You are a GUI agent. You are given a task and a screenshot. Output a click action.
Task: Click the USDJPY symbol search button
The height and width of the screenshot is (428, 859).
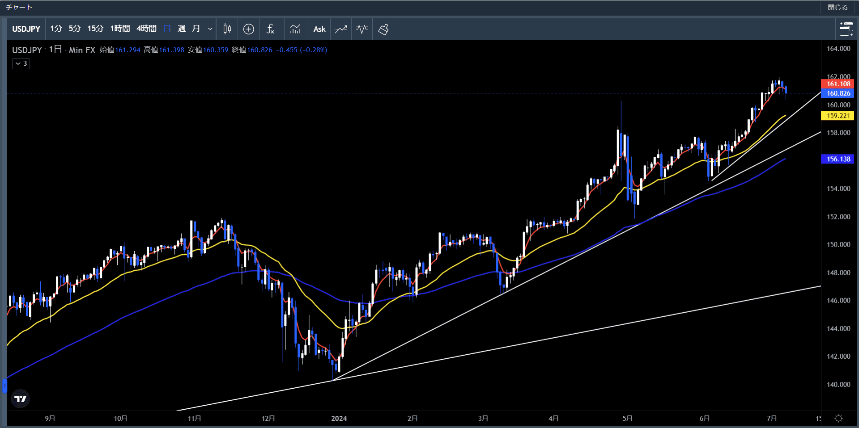click(x=26, y=29)
